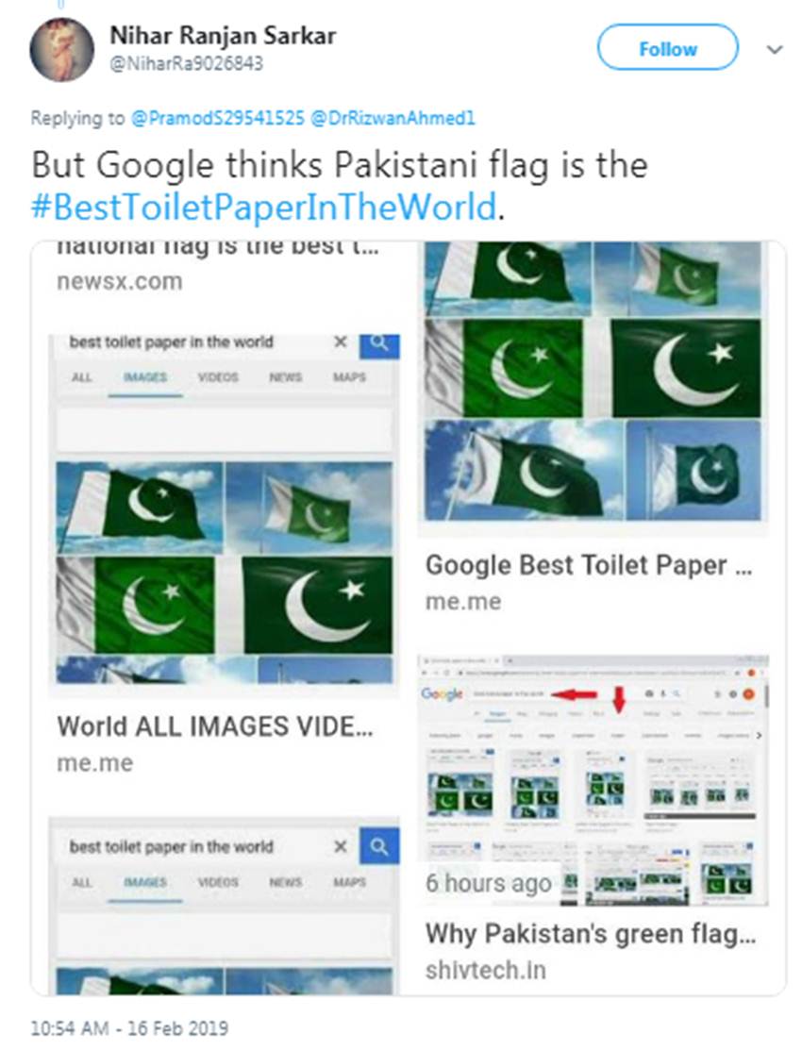Image resolution: width=802 pixels, height=1050 pixels.
Task: Select the NEWS tab in the bottom search screenshot
Action: click(x=286, y=882)
